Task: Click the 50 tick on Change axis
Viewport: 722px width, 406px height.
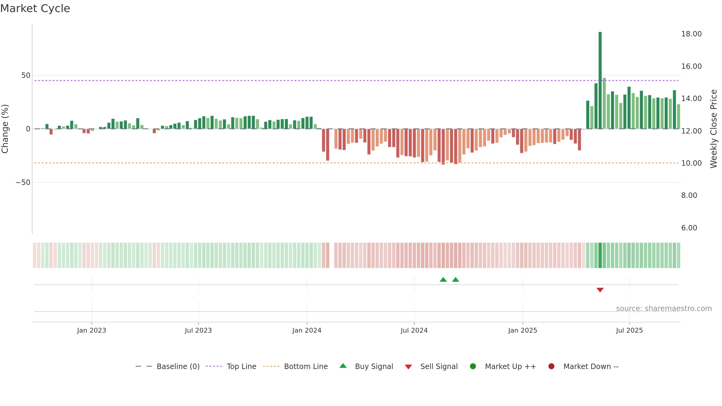Action: point(26,75)
